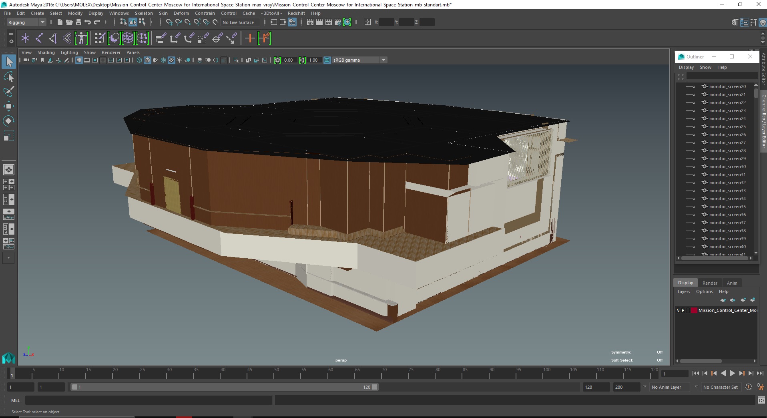
Task: Toggle isolate select icon in viewport
Action: (236, 60)
